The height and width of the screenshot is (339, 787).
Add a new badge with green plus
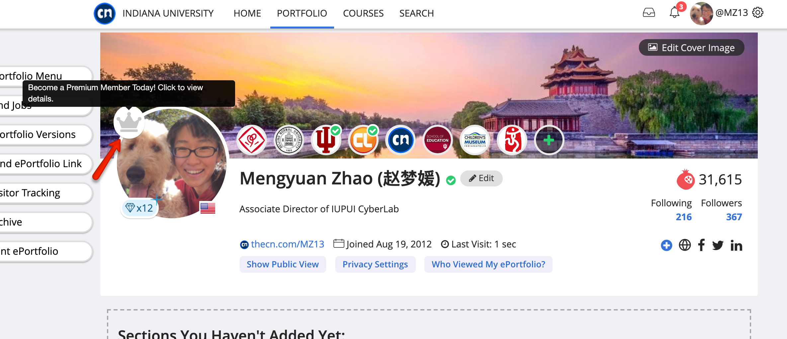tap(549, 140)
